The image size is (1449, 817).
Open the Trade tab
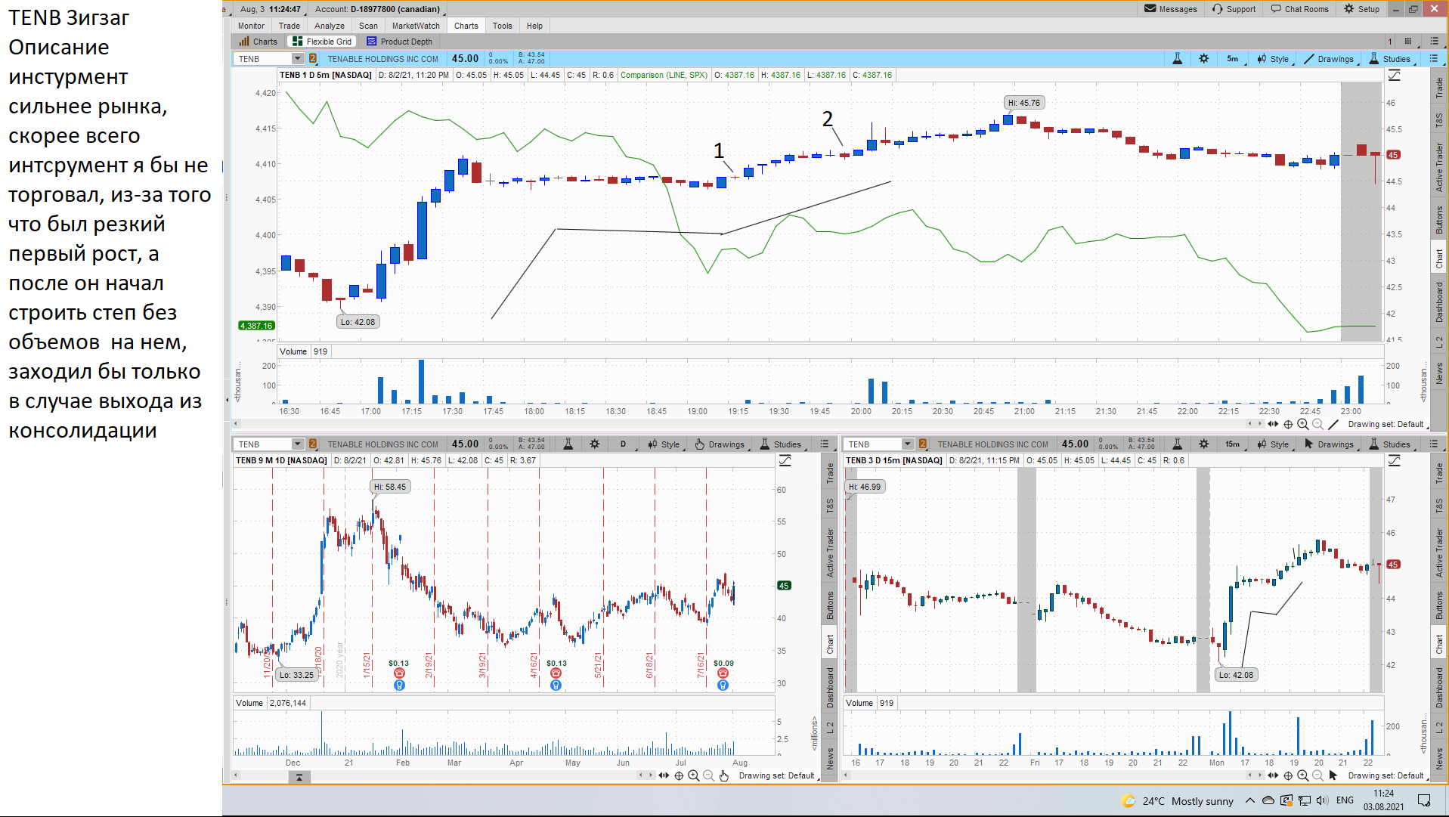289,26
